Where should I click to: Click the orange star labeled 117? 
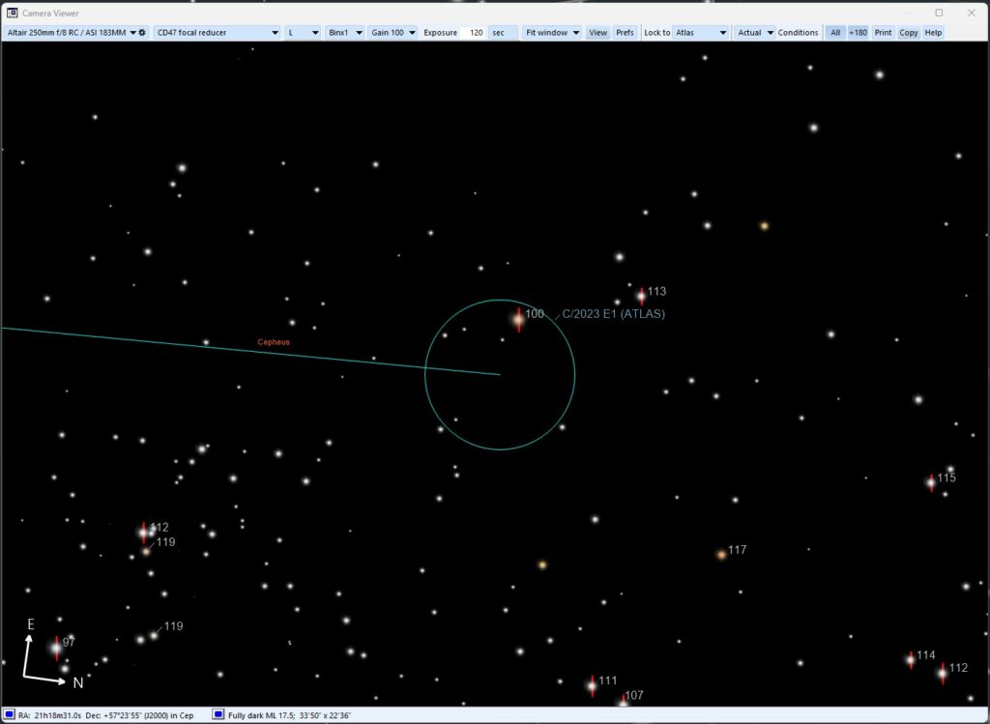[721, 554]
